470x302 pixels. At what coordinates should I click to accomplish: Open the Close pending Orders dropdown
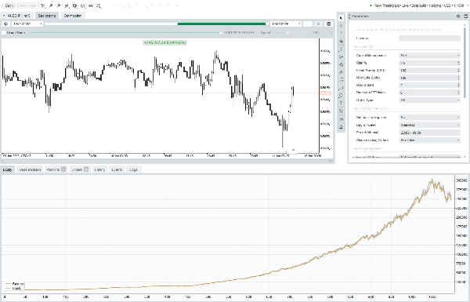[x=429, y=140]
